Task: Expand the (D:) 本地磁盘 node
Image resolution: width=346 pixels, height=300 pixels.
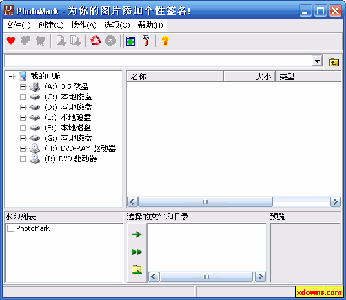Action: pos(23,107)
